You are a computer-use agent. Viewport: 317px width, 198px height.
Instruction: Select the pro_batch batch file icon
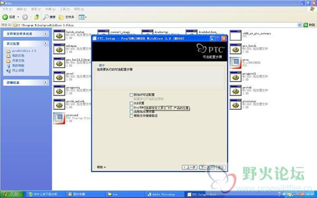click(236, 49)
